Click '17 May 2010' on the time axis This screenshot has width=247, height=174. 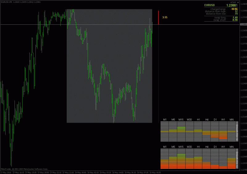(6, 172)
